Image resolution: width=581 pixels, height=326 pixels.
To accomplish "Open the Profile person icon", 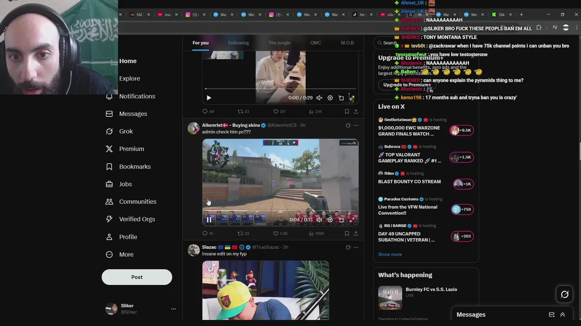I will pos(109,237).
